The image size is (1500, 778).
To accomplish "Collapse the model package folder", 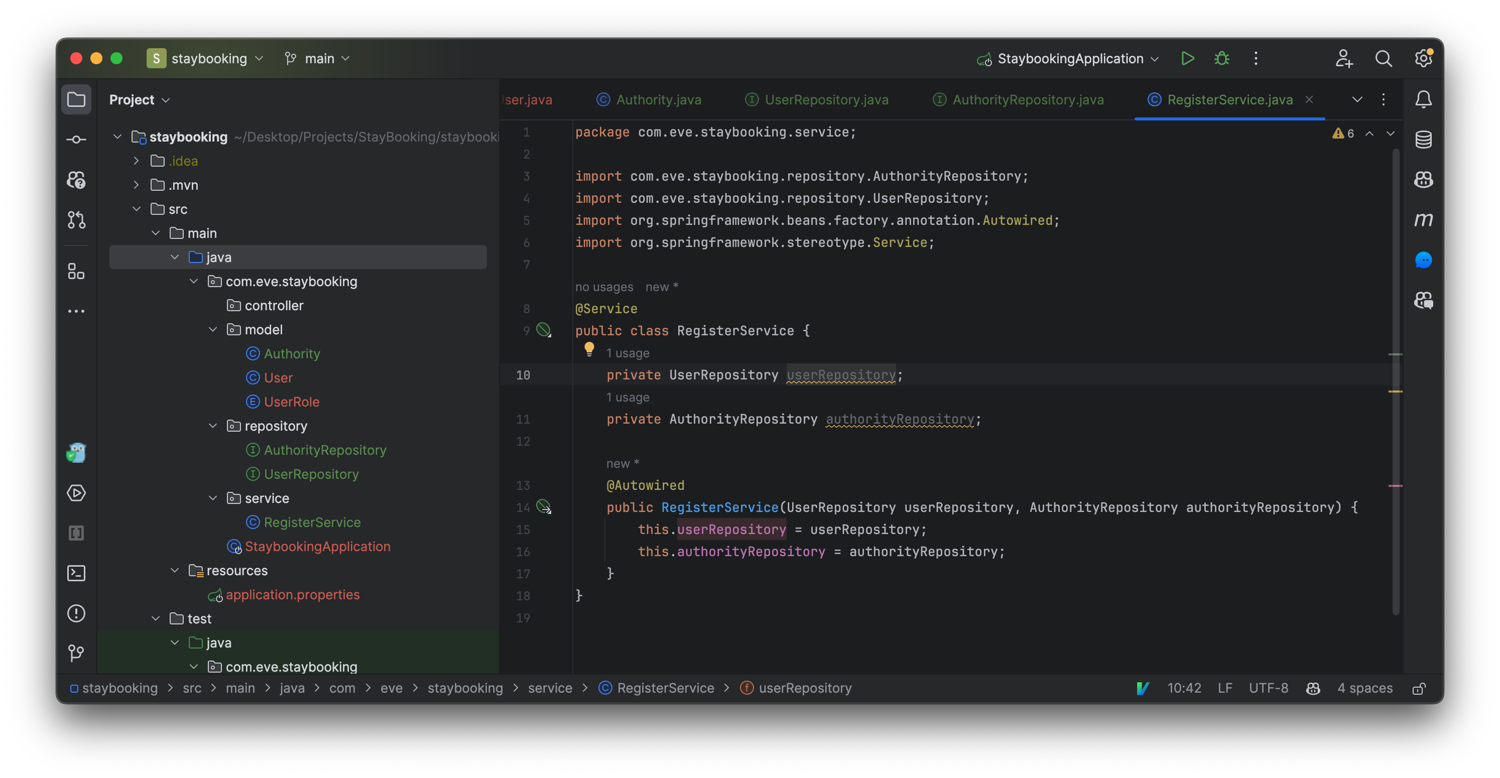I will point(213,330).
